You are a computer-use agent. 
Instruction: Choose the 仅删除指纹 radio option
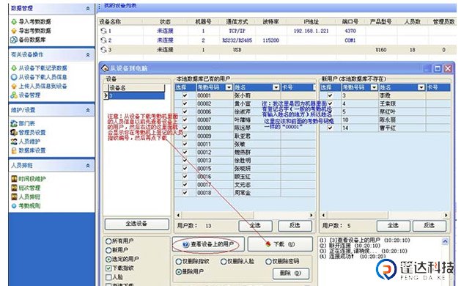click(178, 262)
